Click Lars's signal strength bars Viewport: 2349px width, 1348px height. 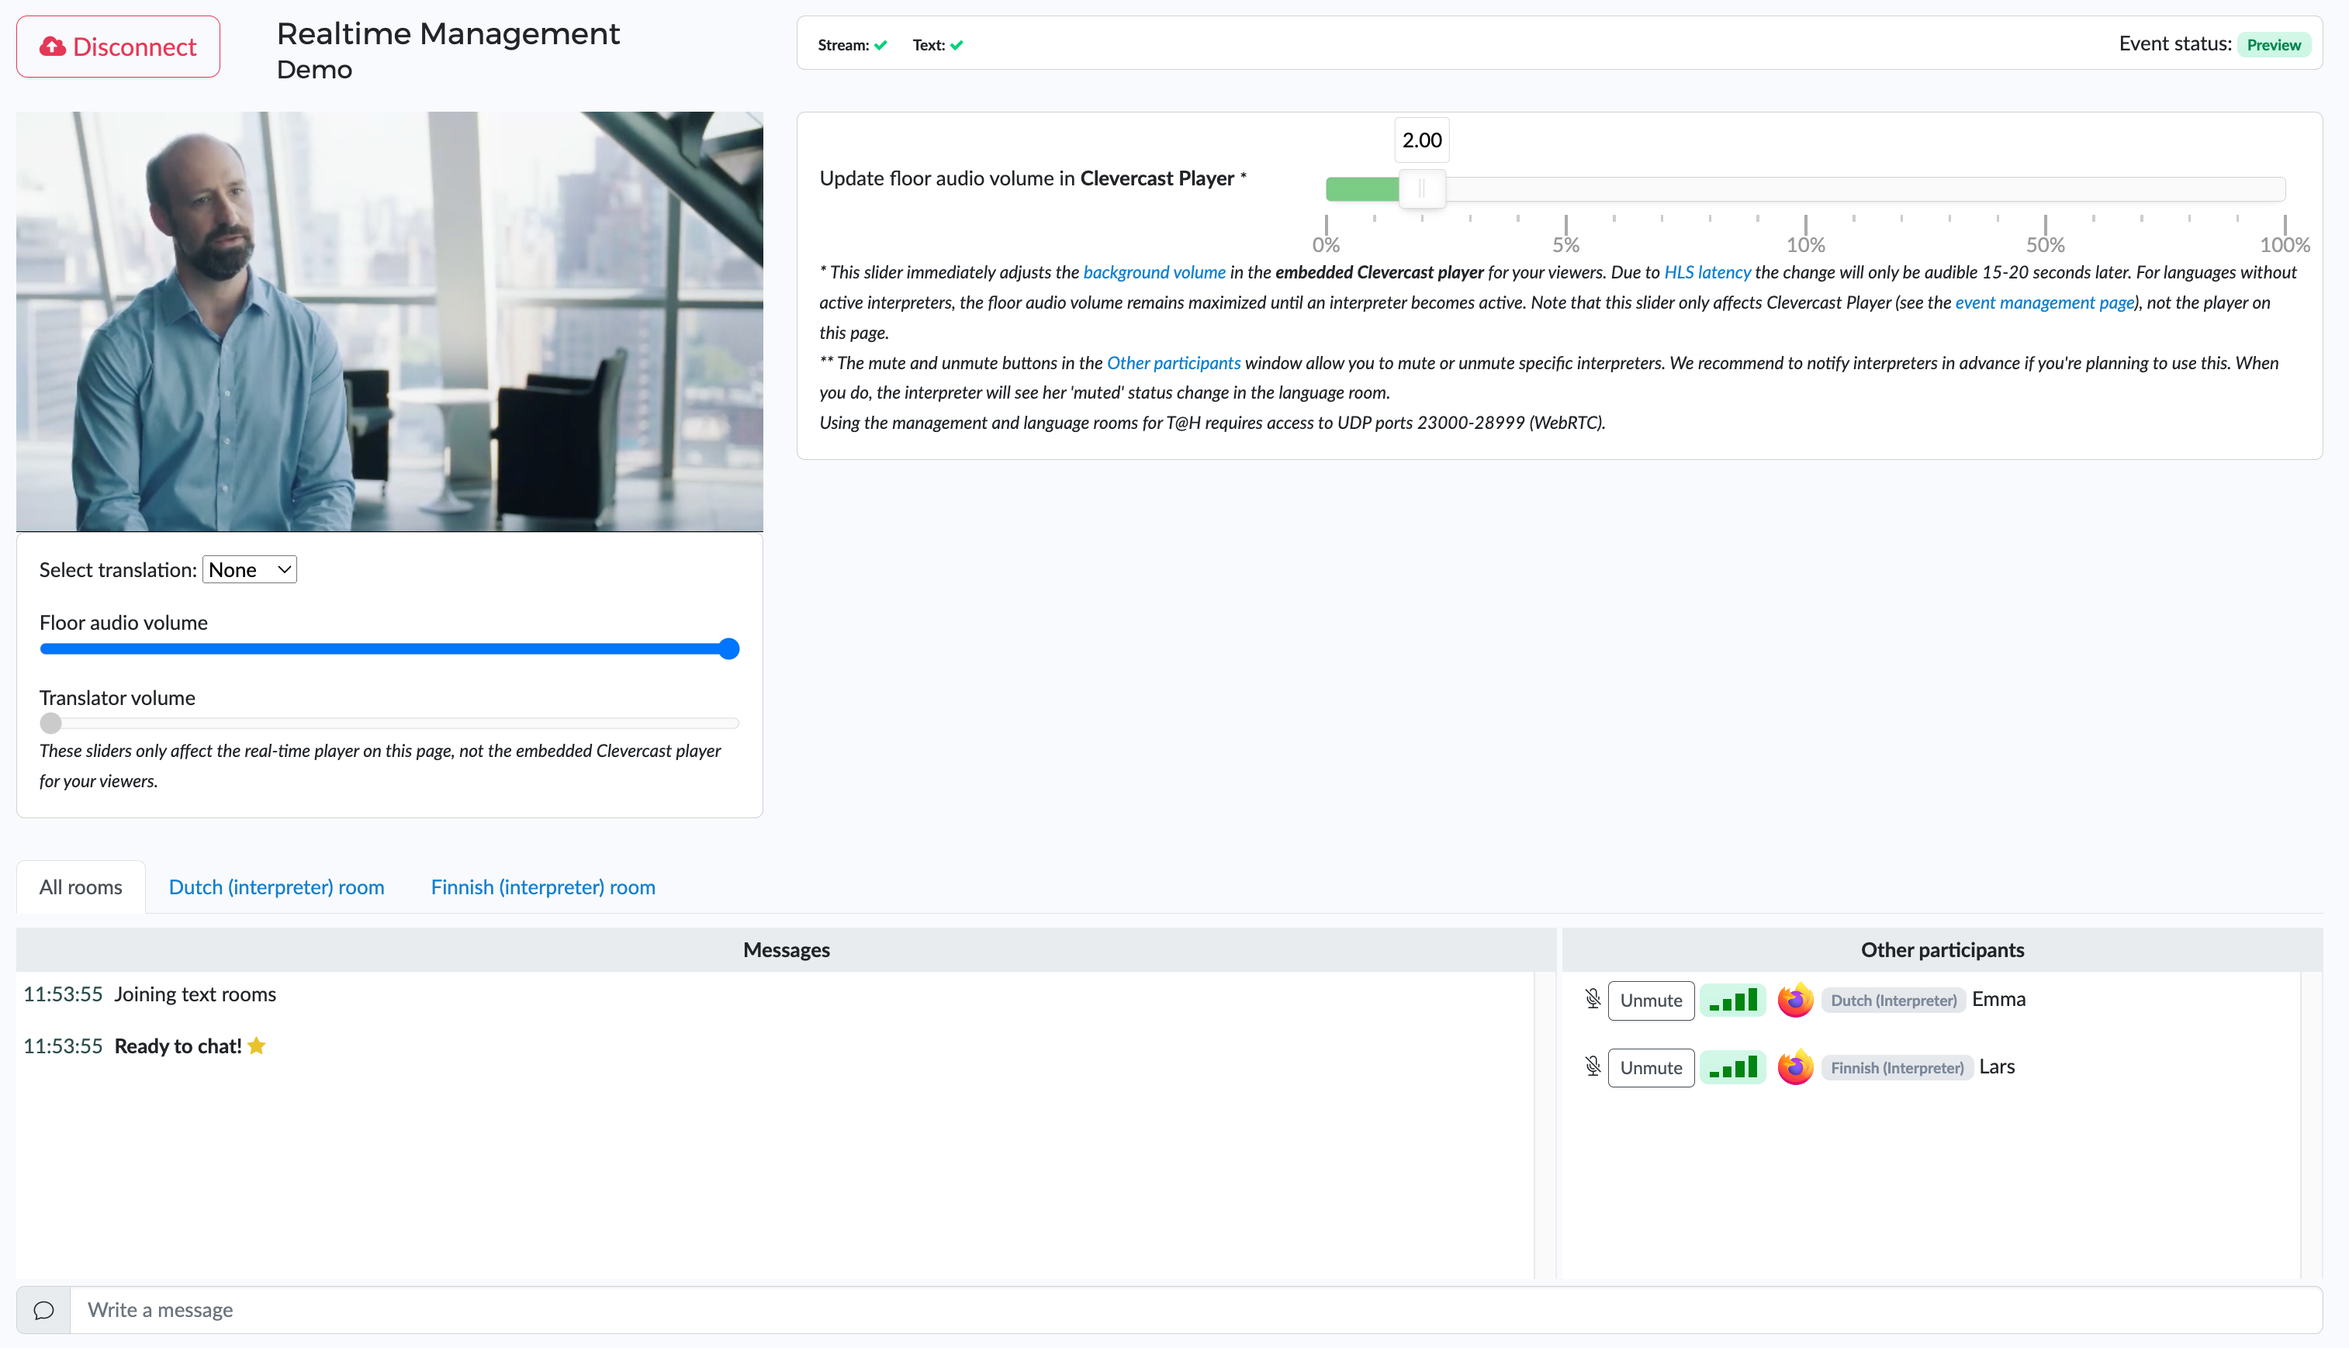tap(1733, 1069)
